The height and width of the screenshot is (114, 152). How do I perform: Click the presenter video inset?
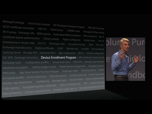[x=125, y=59]
